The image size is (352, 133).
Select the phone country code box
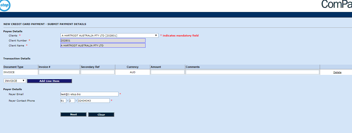(x=63, y=101)
